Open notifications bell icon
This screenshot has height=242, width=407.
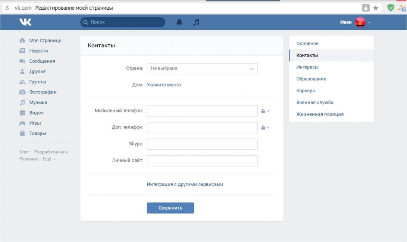click(179, 22)
